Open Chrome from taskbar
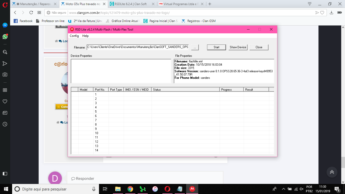This screenshot has height=194, width=345. point(130,189)
